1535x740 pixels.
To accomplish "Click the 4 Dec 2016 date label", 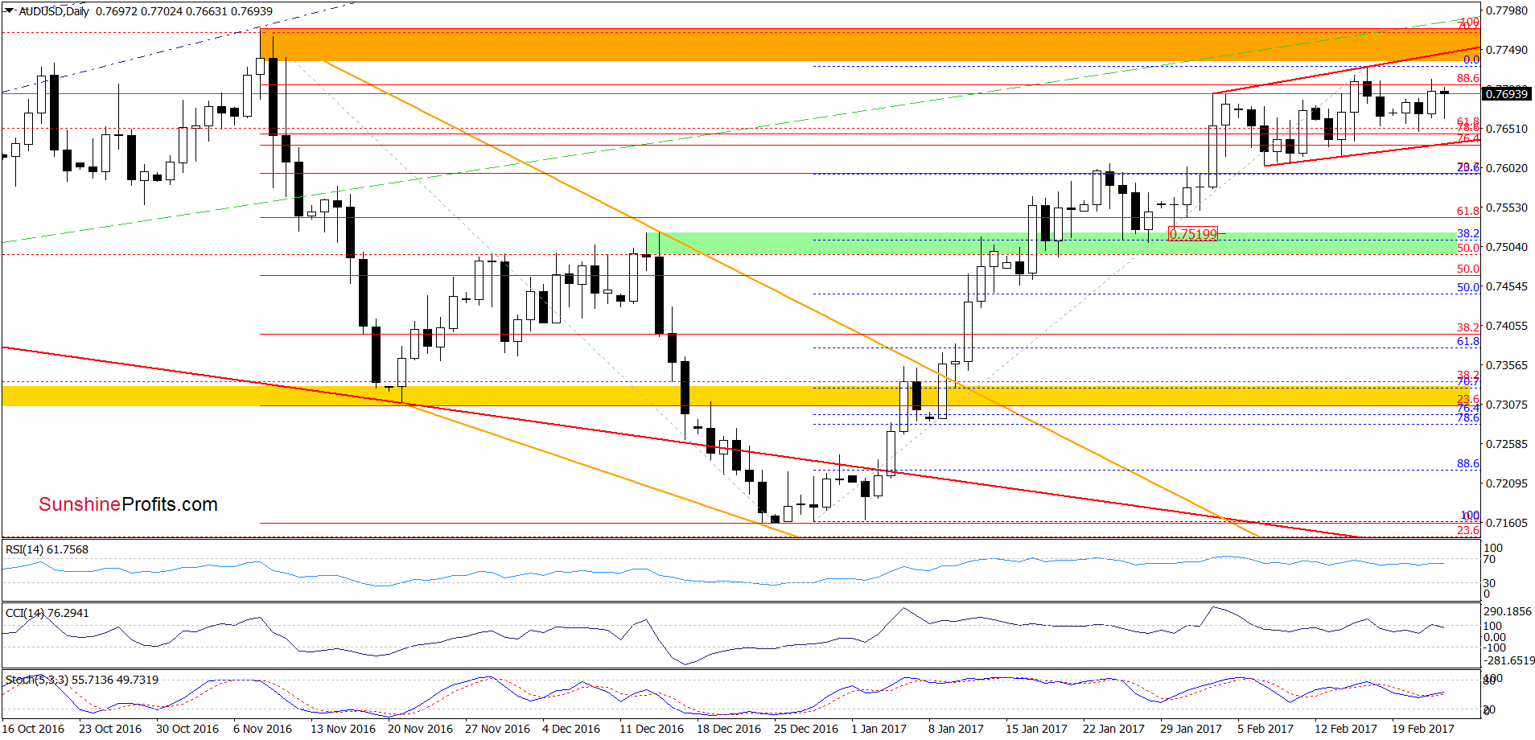I will 571,729.
